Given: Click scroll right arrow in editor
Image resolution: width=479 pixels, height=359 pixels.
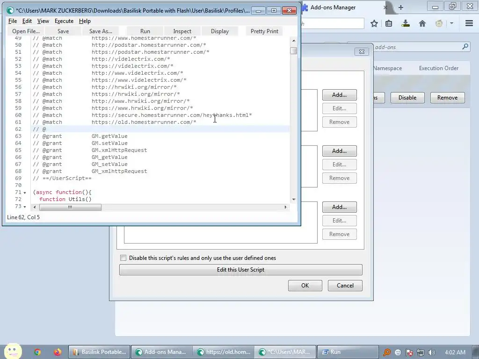Looking at the screenshot, I should coord(286,207).
